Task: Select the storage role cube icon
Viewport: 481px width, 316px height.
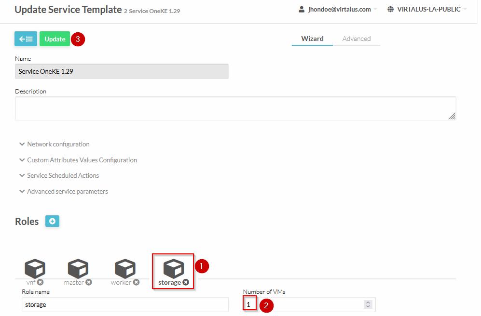Action: [x=173, y=268]
